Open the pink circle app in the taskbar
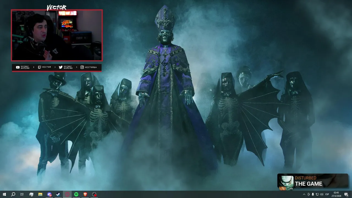 click(67, 194)
